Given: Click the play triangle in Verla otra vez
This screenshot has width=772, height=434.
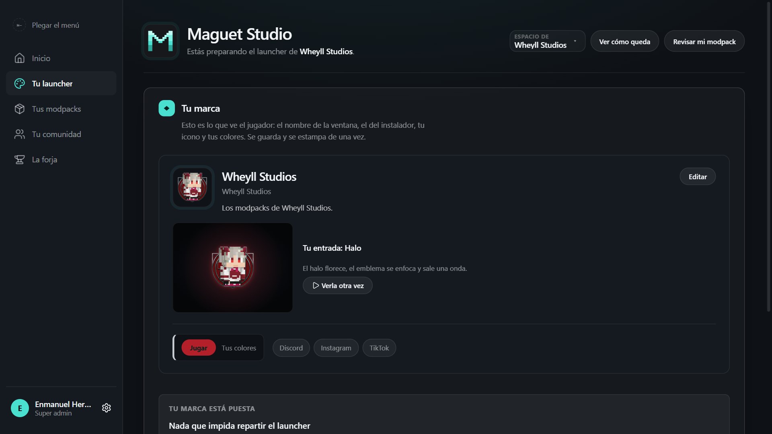Looking at the screenshot, I should (x=316, y=286).
